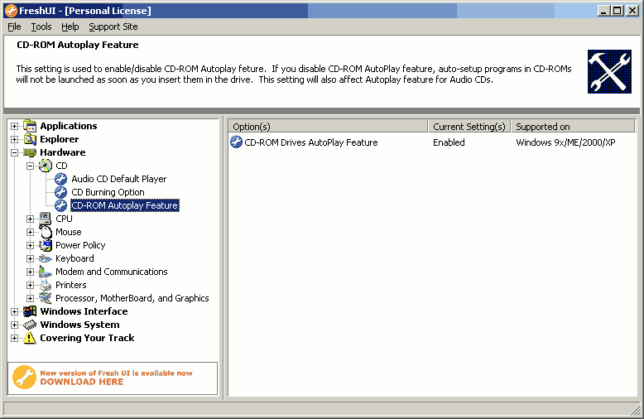Click the Windows 9x/ME/2000/XP cell
Image resolution: width=644 pixels, height=419 pixels.
(565, 142)
